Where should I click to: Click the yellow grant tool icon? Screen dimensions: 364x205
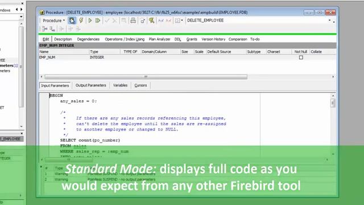[152, 20]
